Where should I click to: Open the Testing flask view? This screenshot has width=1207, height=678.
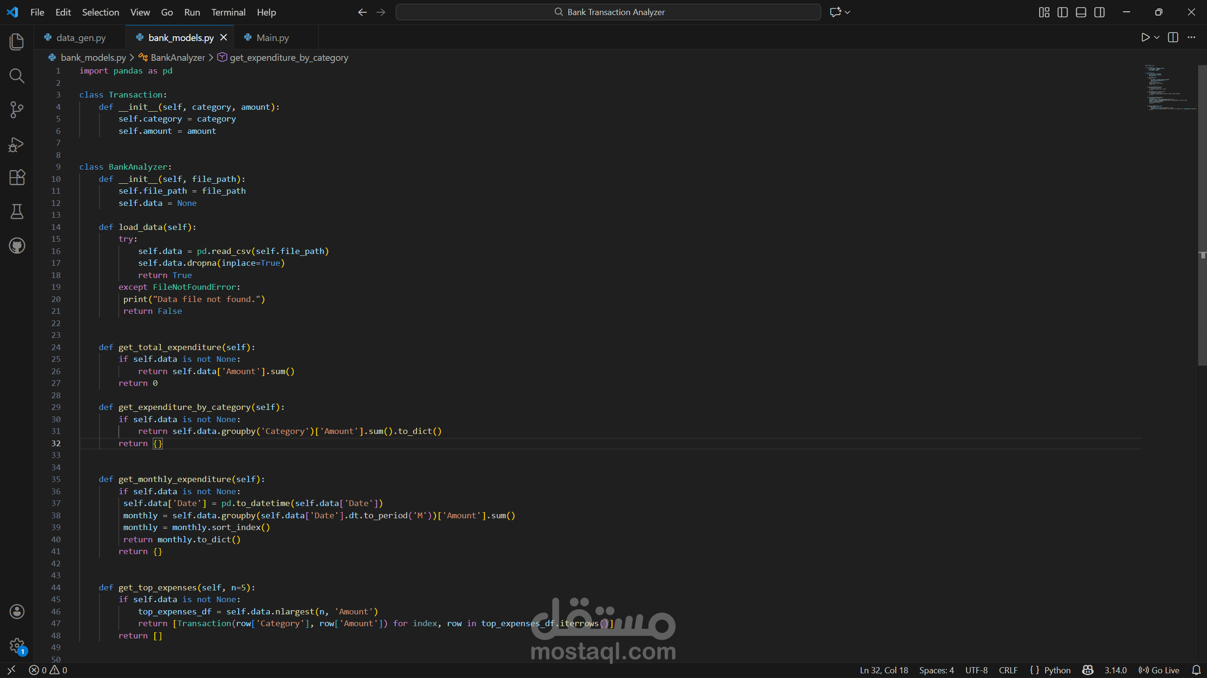point(17,212)
